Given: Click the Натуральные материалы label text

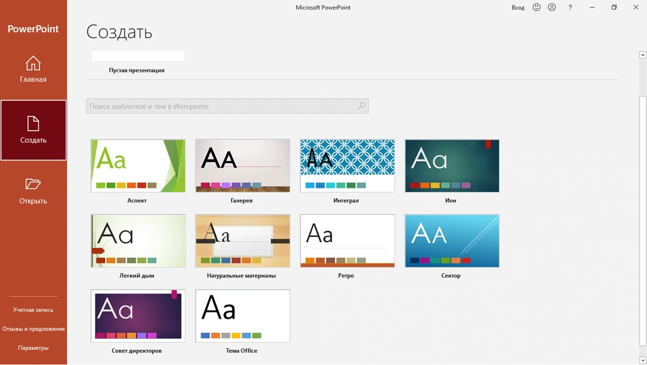Looking at the screenshot, I should tap(242, 276).
